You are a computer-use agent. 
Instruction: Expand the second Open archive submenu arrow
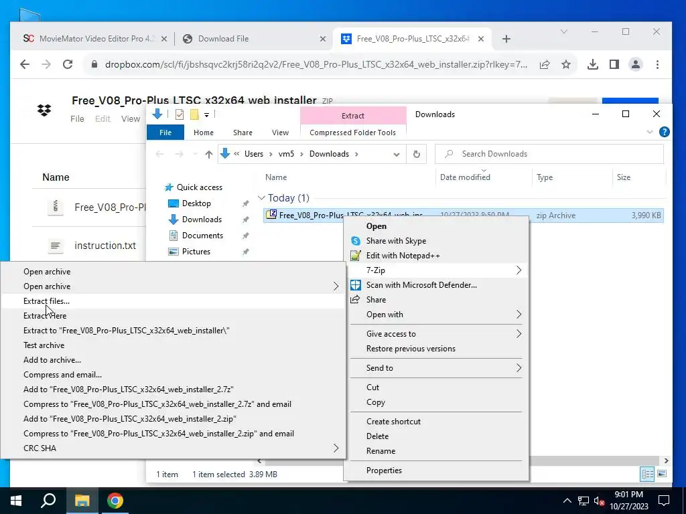pos(336,286)
